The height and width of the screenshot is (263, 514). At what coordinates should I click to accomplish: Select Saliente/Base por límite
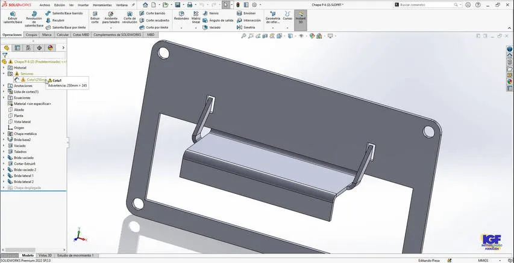[x=66, y=28]
